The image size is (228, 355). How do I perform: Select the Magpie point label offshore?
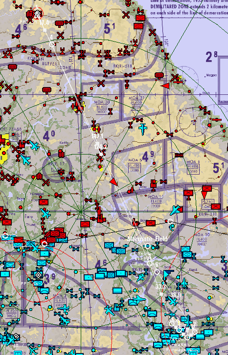(211, 75)
